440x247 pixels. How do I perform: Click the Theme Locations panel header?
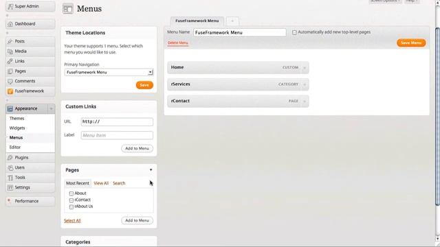(109, 33)
